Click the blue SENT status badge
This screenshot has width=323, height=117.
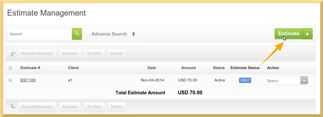pos(245,80)
